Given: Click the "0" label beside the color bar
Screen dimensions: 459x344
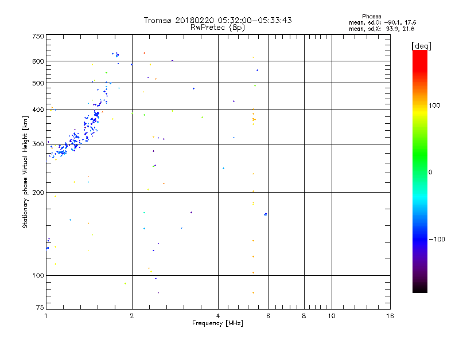Looking at the screenshot, I should [x=430, y=173].
